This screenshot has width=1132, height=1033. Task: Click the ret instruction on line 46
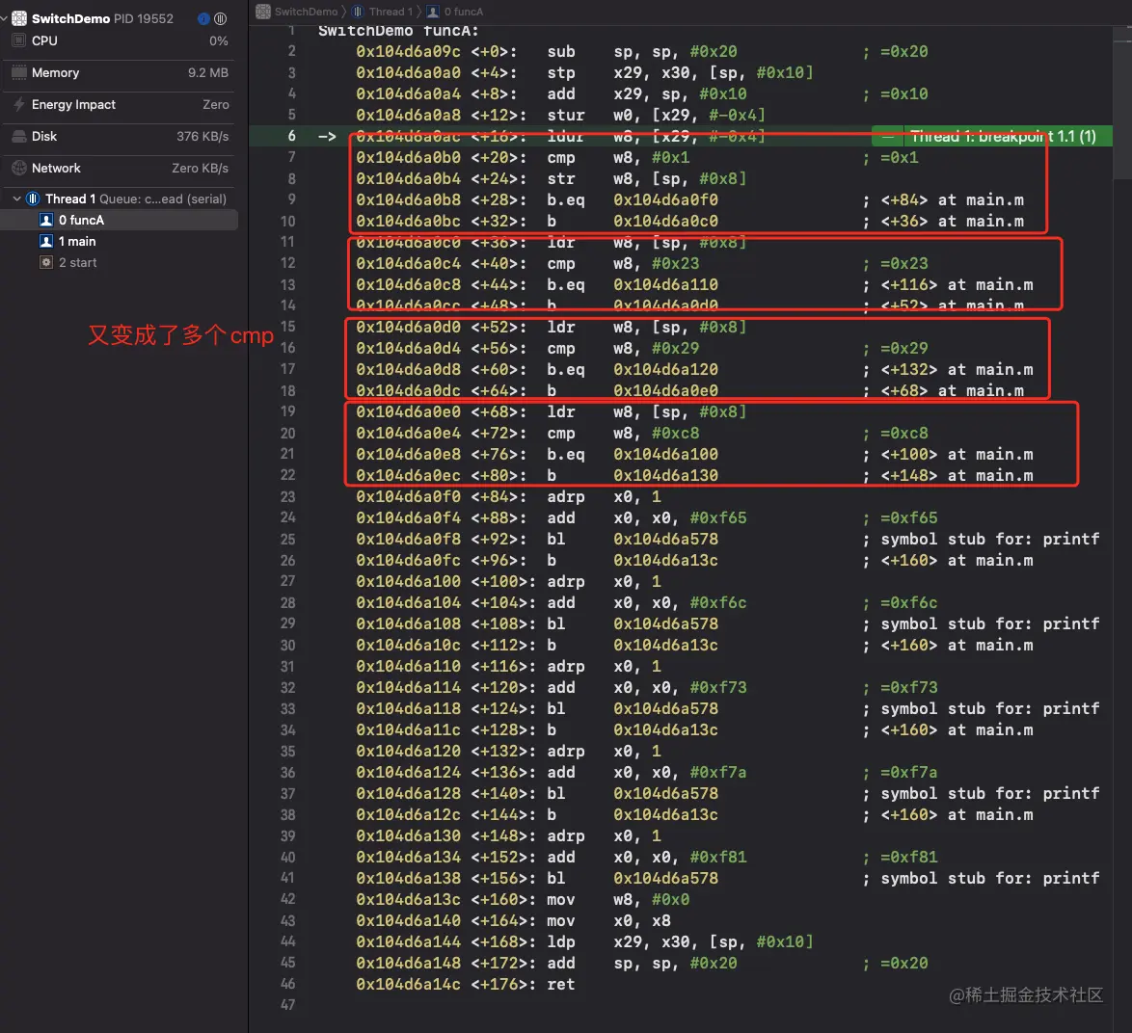click(x=561, y=985)
